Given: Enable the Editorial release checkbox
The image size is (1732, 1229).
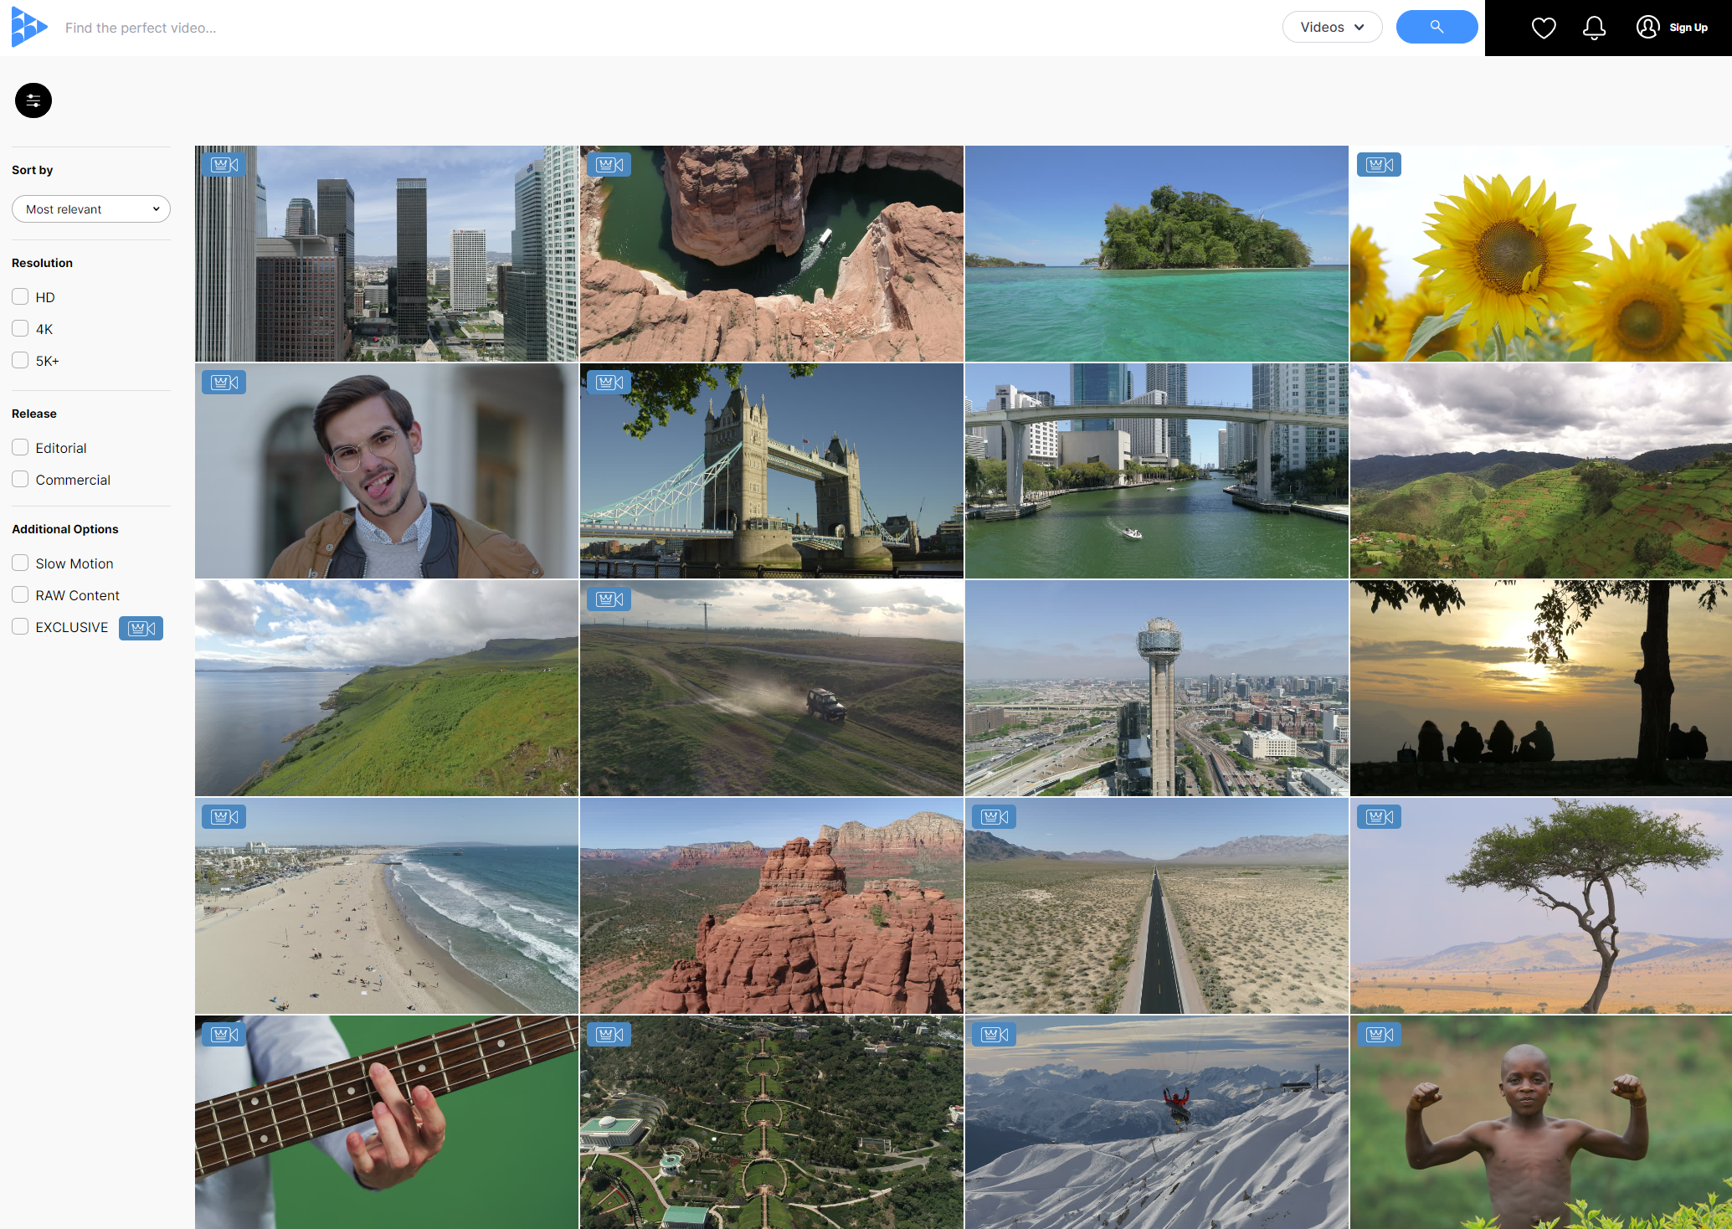Looking at the screenshot, I should click(x=21, y=447).
